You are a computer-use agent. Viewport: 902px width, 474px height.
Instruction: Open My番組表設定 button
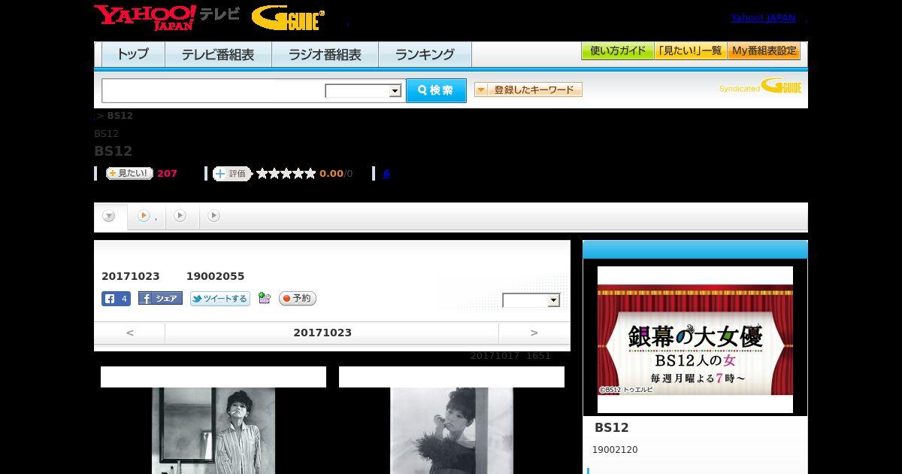pos(764,51)
